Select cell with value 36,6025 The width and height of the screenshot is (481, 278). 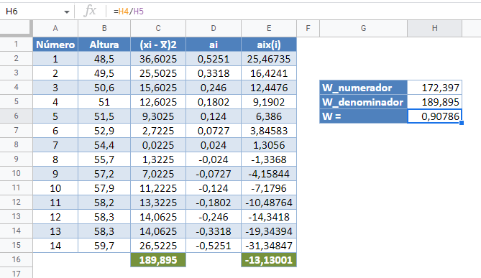coord(158,59)
